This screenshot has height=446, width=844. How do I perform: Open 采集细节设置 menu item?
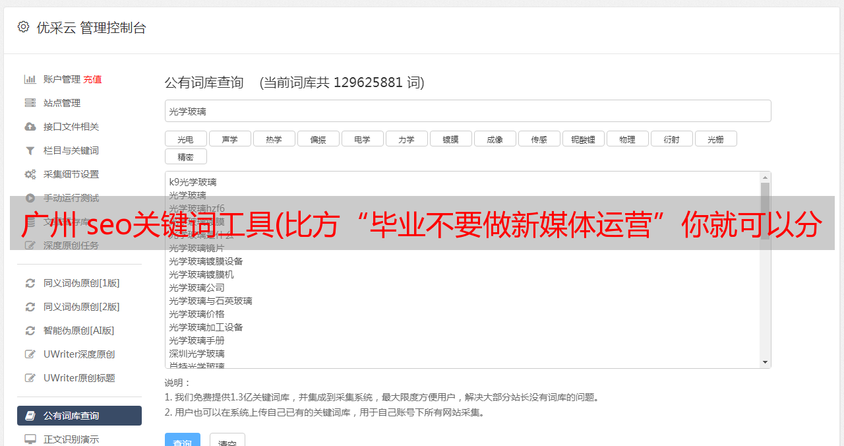click(x=71, y=174)
